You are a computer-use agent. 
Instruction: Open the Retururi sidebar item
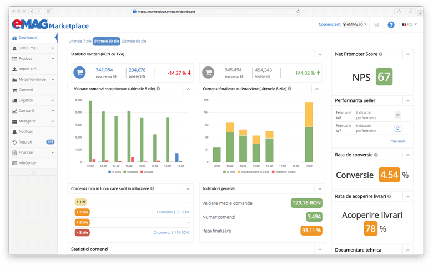pyautogui.click(x=33, y=142)
